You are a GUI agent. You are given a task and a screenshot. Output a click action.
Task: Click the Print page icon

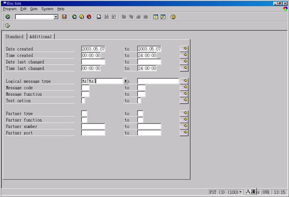(99, 17)
